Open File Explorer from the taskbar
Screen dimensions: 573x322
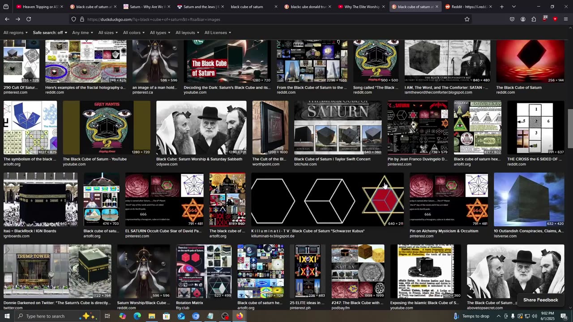click(152, 316)
